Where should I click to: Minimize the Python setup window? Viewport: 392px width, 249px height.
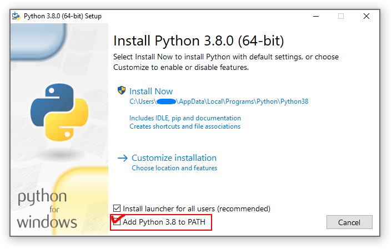(315, 16)
